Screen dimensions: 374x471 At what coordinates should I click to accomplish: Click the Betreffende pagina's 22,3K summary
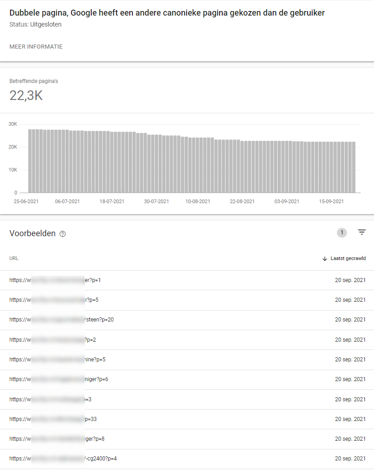coord(33,91)
